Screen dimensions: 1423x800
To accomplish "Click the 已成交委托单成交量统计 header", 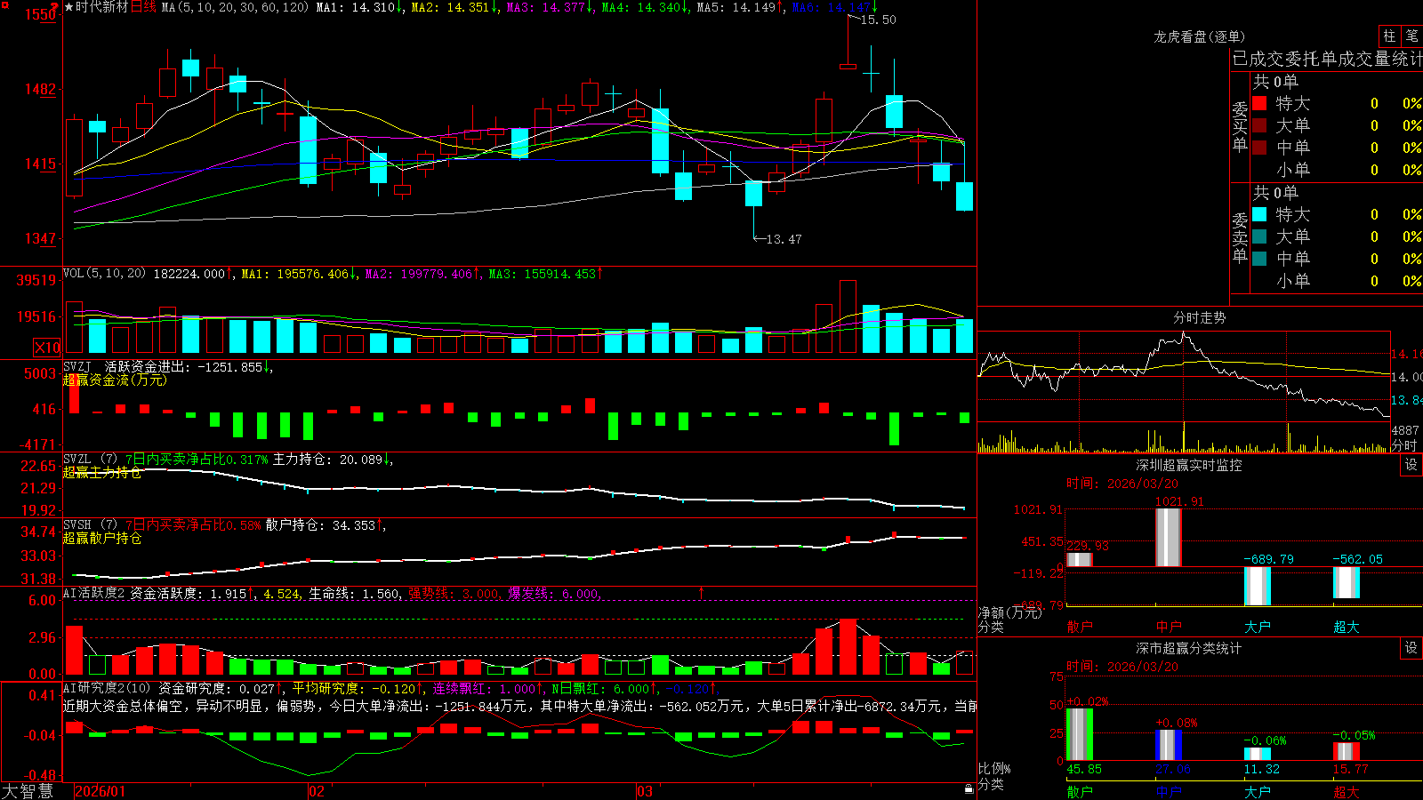I will [1327, 59].
